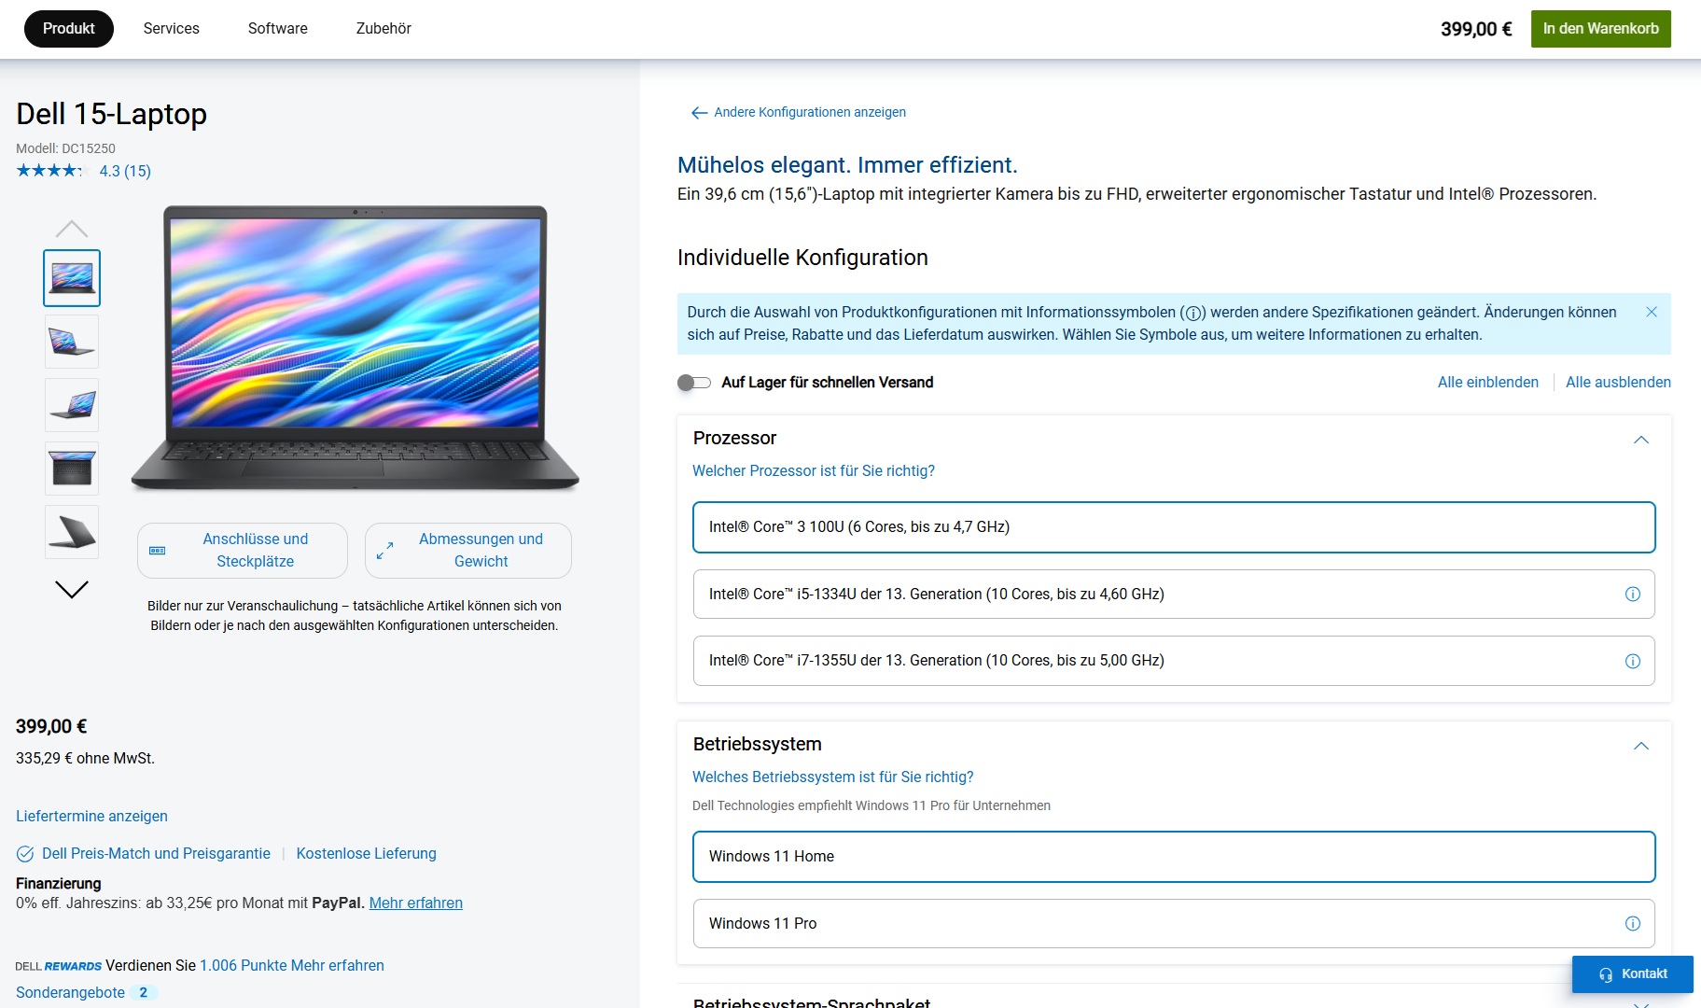1701x1008 pixels.
Task: Click Alle einblenden link
Action: (x=1488, y=383)
